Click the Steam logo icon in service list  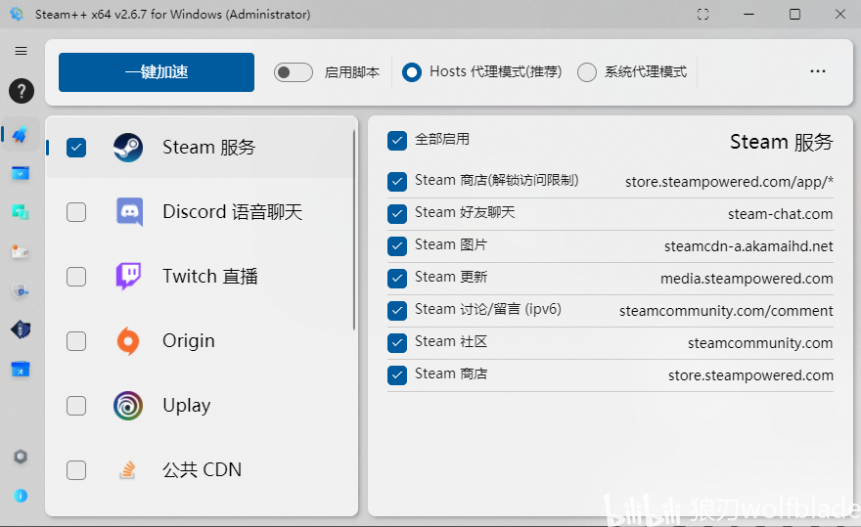click(128, 148)
